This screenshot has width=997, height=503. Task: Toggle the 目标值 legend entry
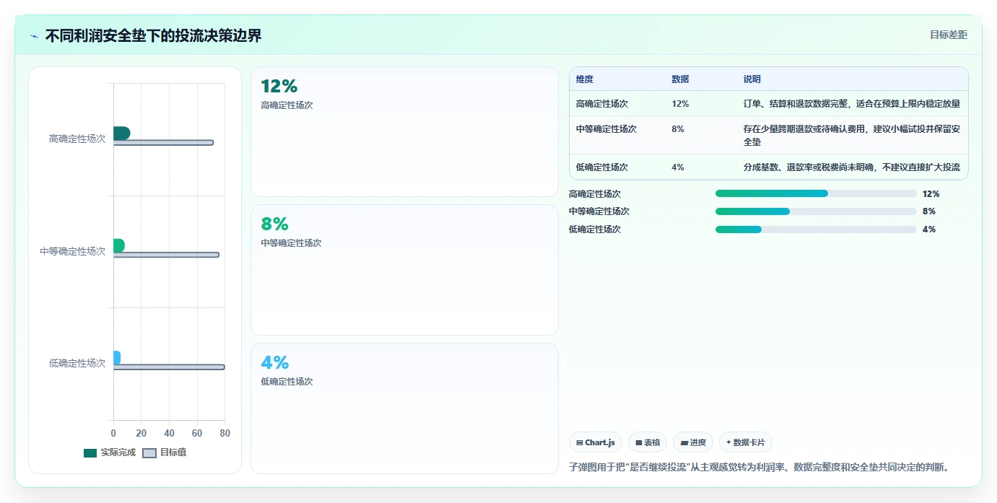(x=165, y=452)
